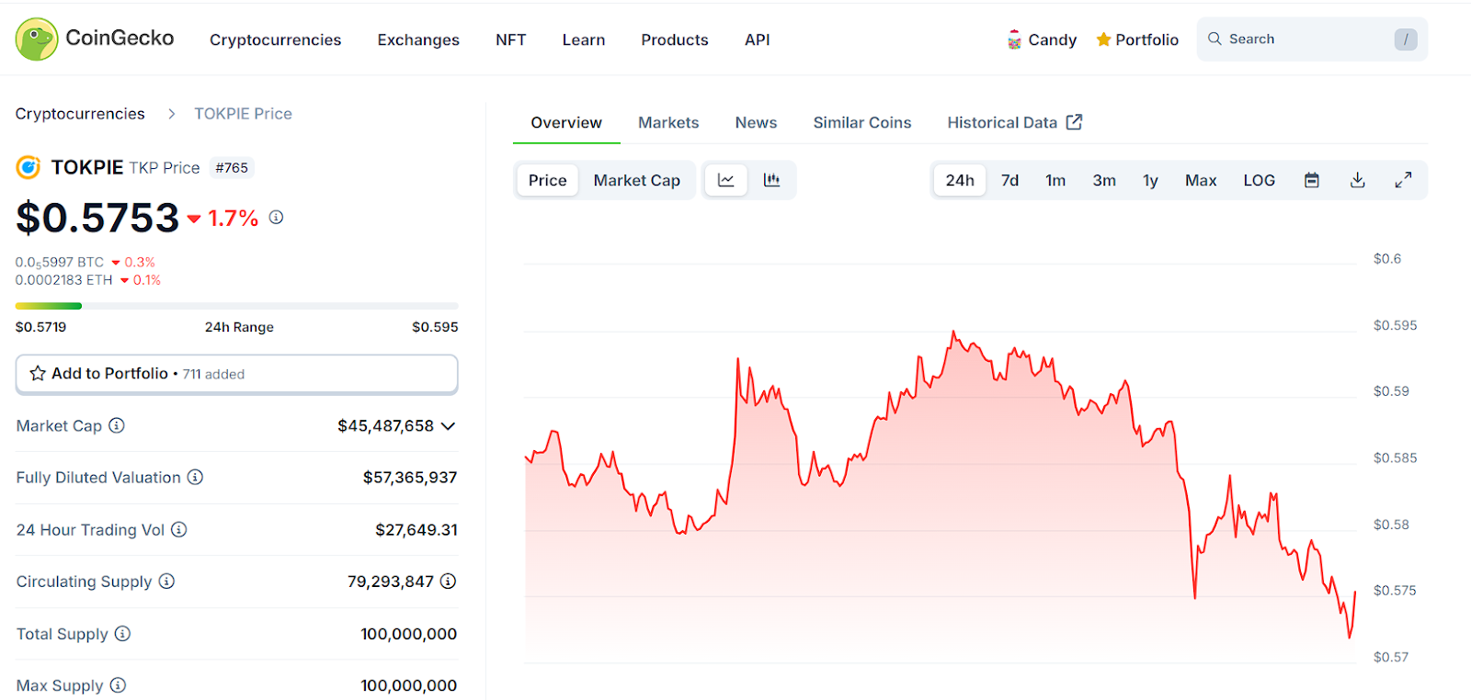Screen dimensions: 1471x700
Task: Open the Similar Coins tab
Action: pos(861,122)
